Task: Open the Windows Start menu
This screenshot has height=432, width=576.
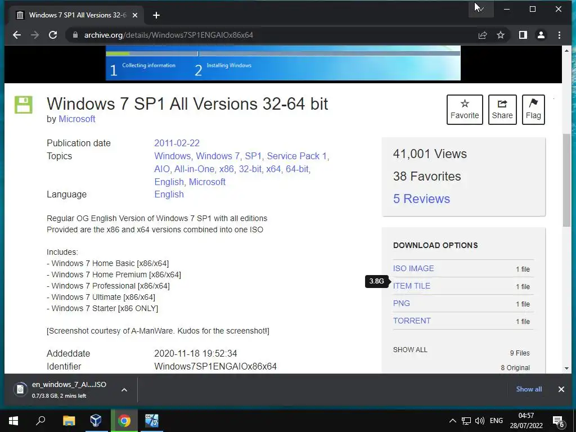Action: point(13,421)
